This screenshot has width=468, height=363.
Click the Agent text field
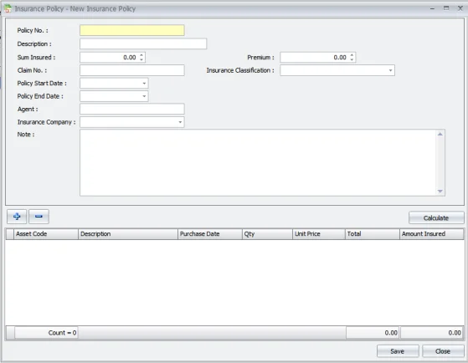pos(132,110)
